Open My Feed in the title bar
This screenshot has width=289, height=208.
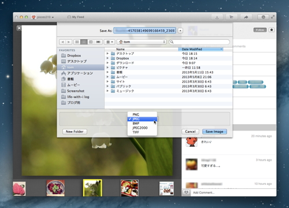(76, 17)
